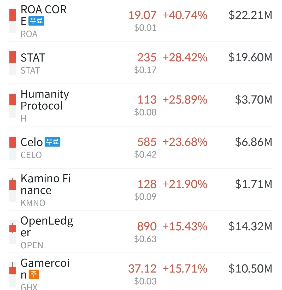Tap the orange badge next to Gamercoin
Image resolution: width=282 pixels, height=290 pixels.
pyautogui.click(x=34, y=274)
